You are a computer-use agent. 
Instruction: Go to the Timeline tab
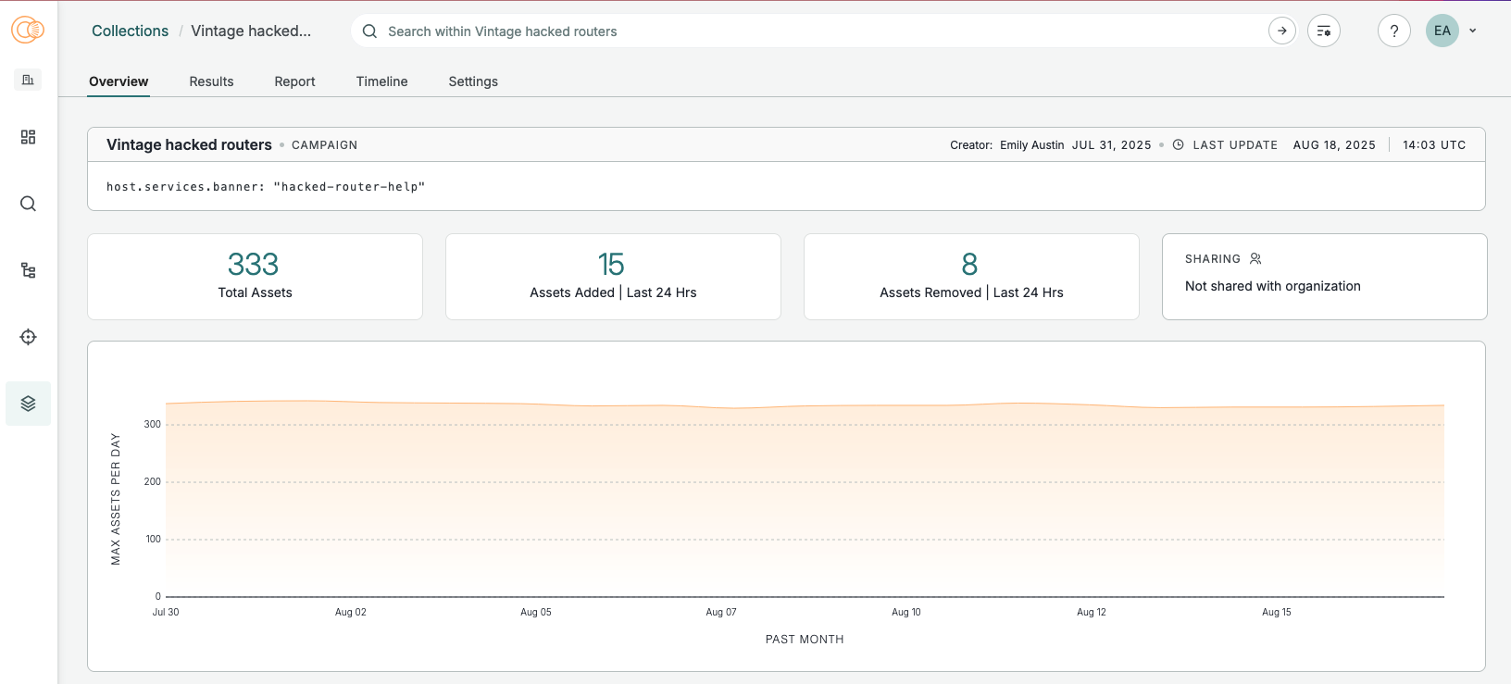point(381,81)
